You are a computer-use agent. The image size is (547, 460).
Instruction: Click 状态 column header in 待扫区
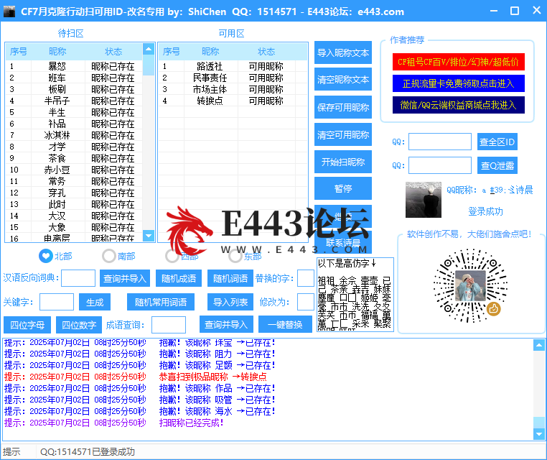pos(113,52)
